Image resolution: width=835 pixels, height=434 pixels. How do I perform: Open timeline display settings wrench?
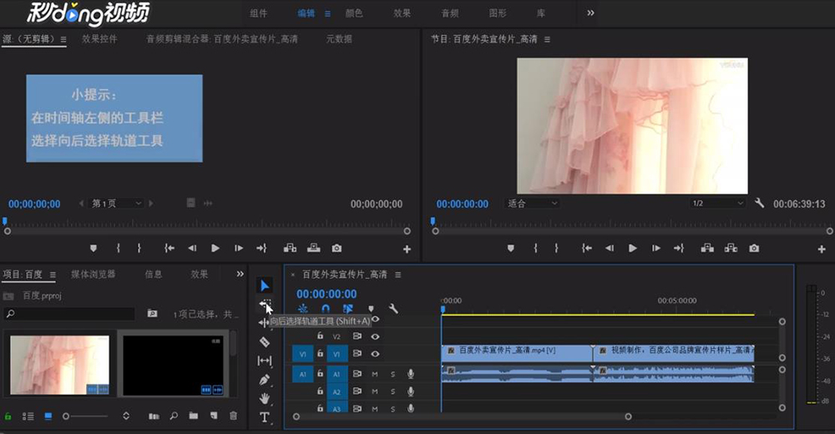(393, 308)
